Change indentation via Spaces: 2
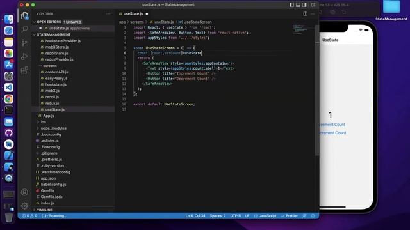Screen dimensions: 410x230 [x=218, y=216]
